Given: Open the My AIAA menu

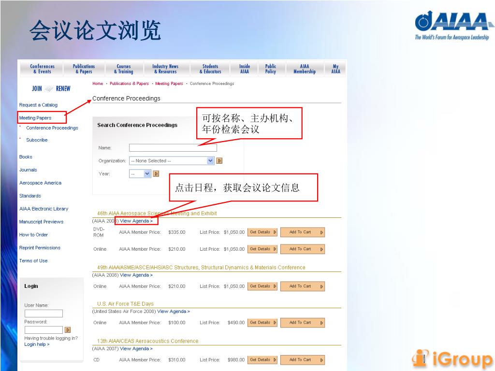Looking at the screenshot, I should (335, 69).
